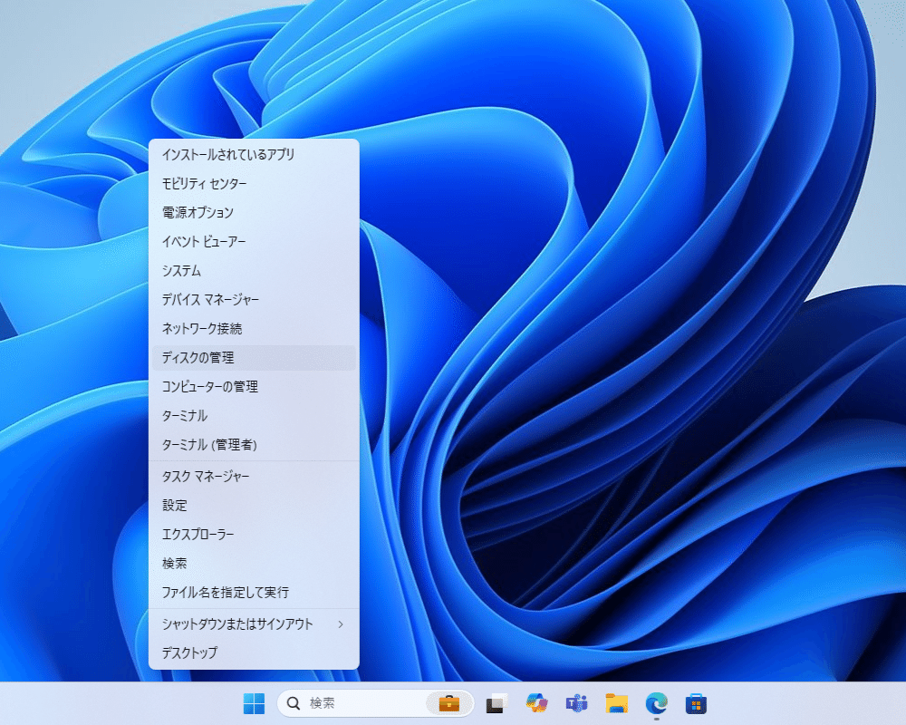
Task: Click the Windows Start button
Action: [x=255, y=703]
